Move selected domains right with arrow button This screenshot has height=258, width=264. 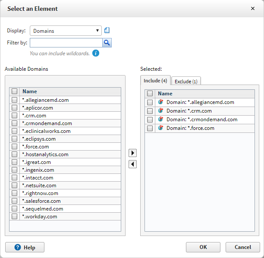pos(133,153)
